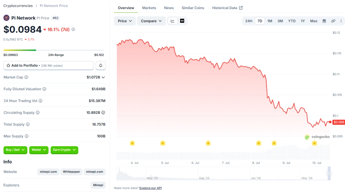Follow the Explore our API link
The image size is (345, 192).
click(x=150, y=188)
